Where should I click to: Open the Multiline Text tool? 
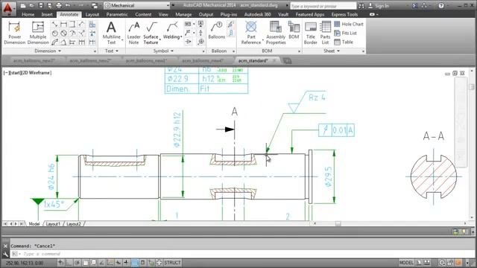[x=111, y=33]
